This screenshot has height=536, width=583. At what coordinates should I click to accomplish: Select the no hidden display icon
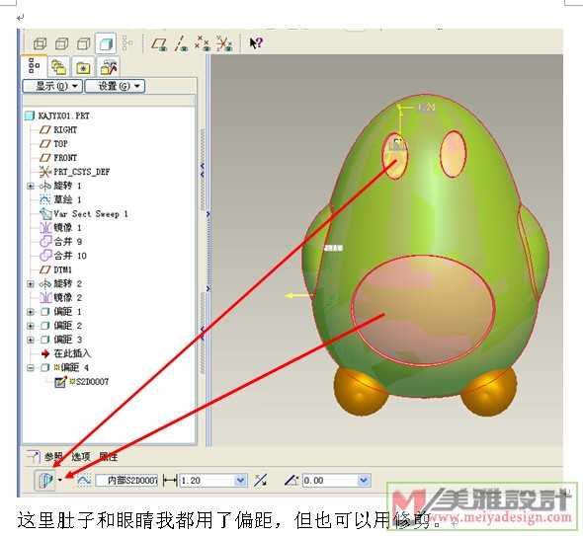coord(83,43)
